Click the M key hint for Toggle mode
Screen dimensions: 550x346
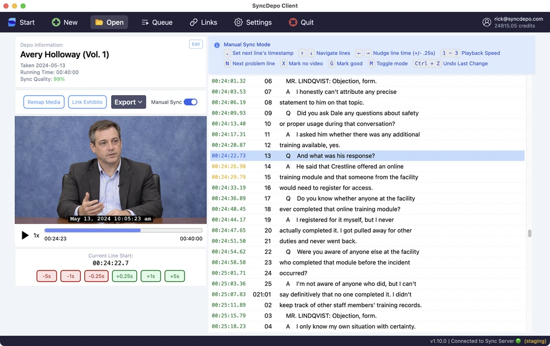click(x=371, y=64)
